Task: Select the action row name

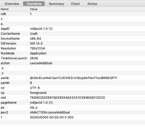Action: pyautogui.click(x=5, y=63)
